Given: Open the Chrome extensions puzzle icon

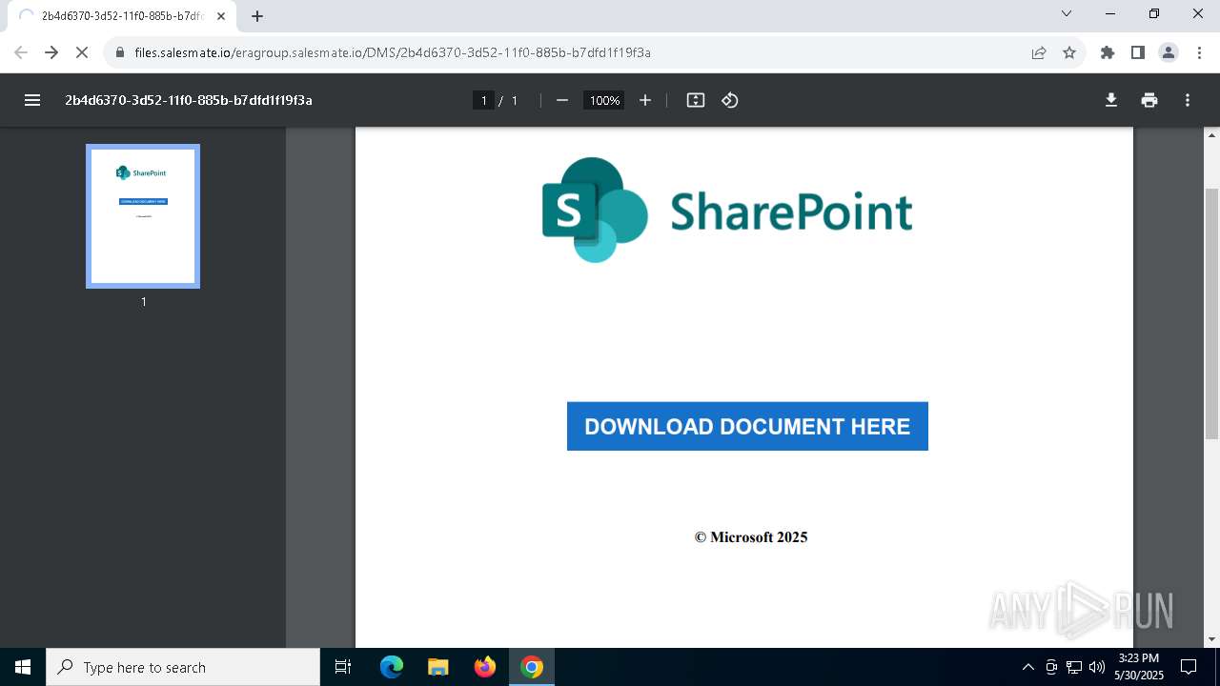Looking at the screenshot, I should pyautogui.click(x=1108, y=52).
